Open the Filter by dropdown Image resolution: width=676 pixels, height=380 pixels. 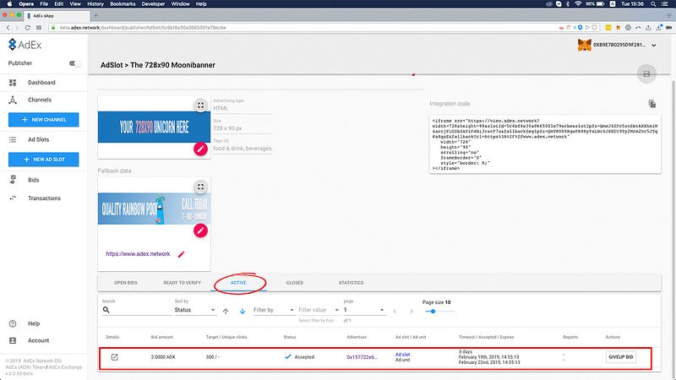(x=274, y=310)
